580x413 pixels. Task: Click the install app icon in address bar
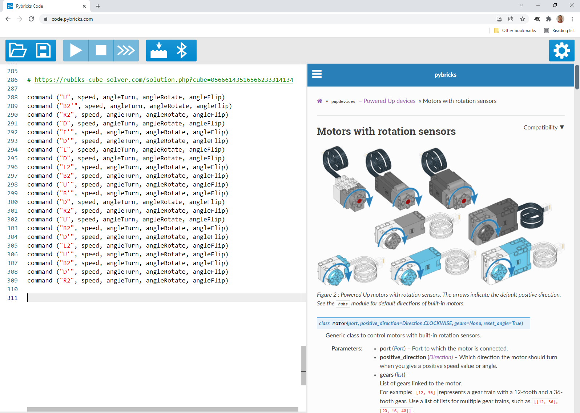(499, 19)
